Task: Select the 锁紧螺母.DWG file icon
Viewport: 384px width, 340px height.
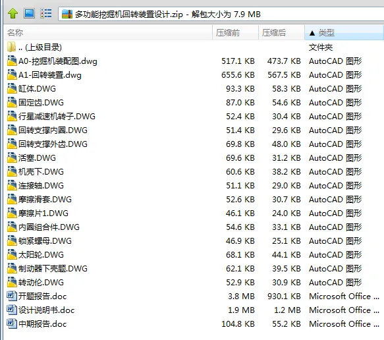Action: [12, 241]
